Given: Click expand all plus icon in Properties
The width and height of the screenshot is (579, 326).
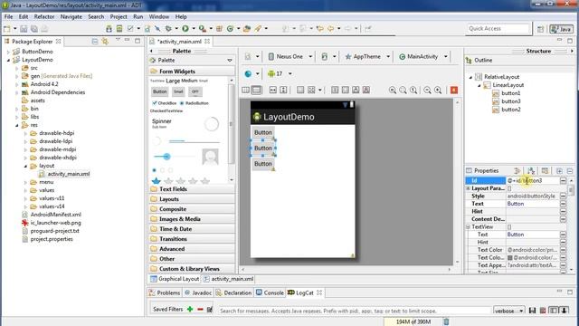Looking at the screenshot, I should (559, 171).
